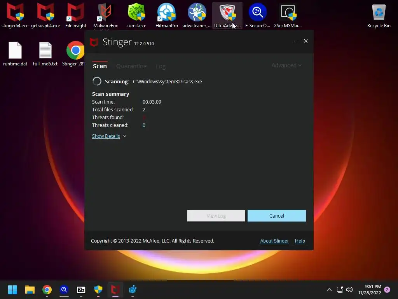Open the notification badge showing 2
The width and height of the screenshot is (398, 299).
pos(387,290)
